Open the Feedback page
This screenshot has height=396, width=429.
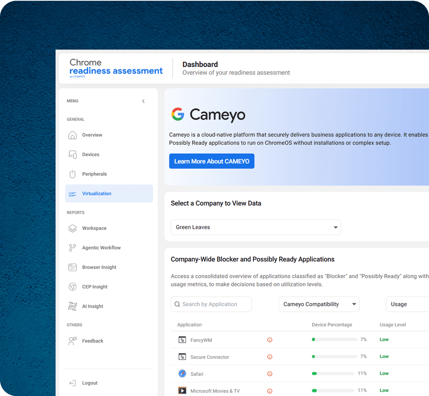[x=109, y=341]
